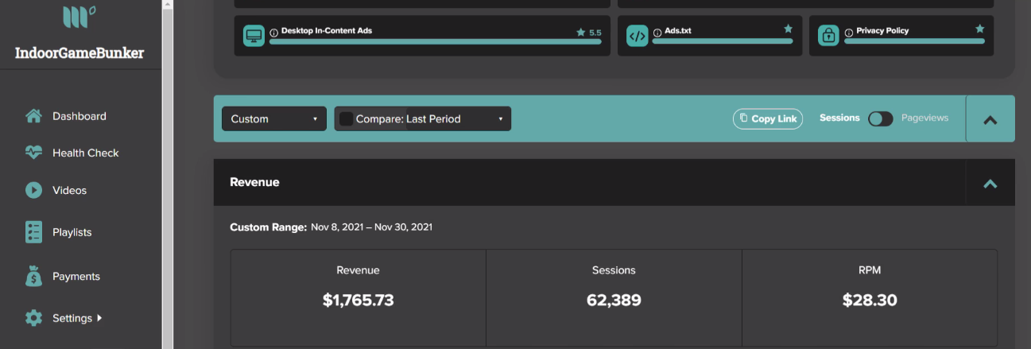Open the Videos play icon
The image size is (1031, 349).
tap(33, 190)
